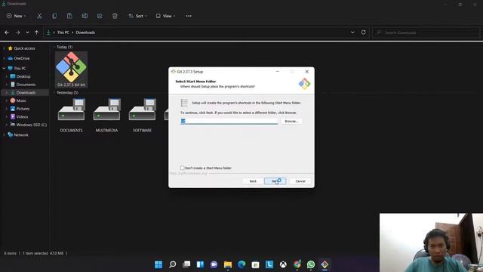Image resolution: width=483 pixels, height=272 pixels.
Task: Open the Sort dropdown in Explorer
Action: click(137, 16)
